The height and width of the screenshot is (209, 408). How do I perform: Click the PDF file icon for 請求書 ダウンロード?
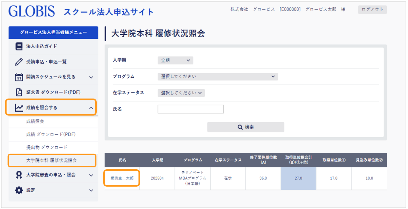[x=19, y=92]
